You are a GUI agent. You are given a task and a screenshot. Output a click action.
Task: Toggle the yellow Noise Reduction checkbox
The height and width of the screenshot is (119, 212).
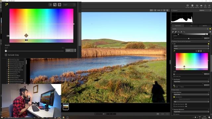coord(174,97)
